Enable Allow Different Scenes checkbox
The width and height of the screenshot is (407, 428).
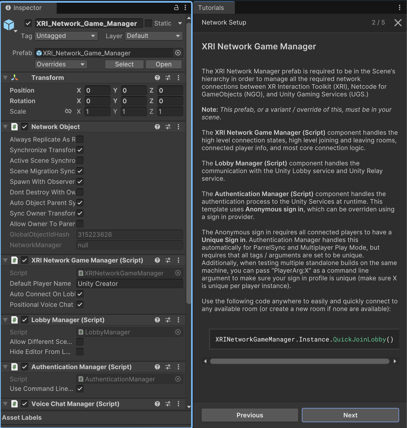coord(80,342)
